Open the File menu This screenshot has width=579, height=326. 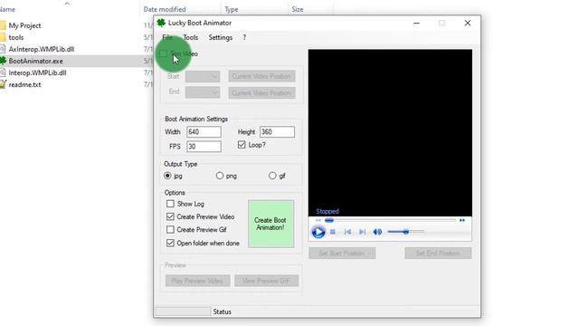click(x=167, y=37)
